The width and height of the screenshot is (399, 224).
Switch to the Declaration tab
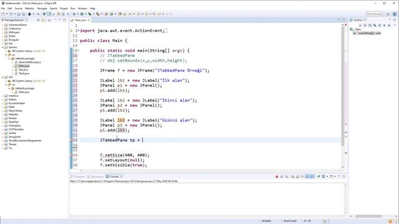pos(95,177)
